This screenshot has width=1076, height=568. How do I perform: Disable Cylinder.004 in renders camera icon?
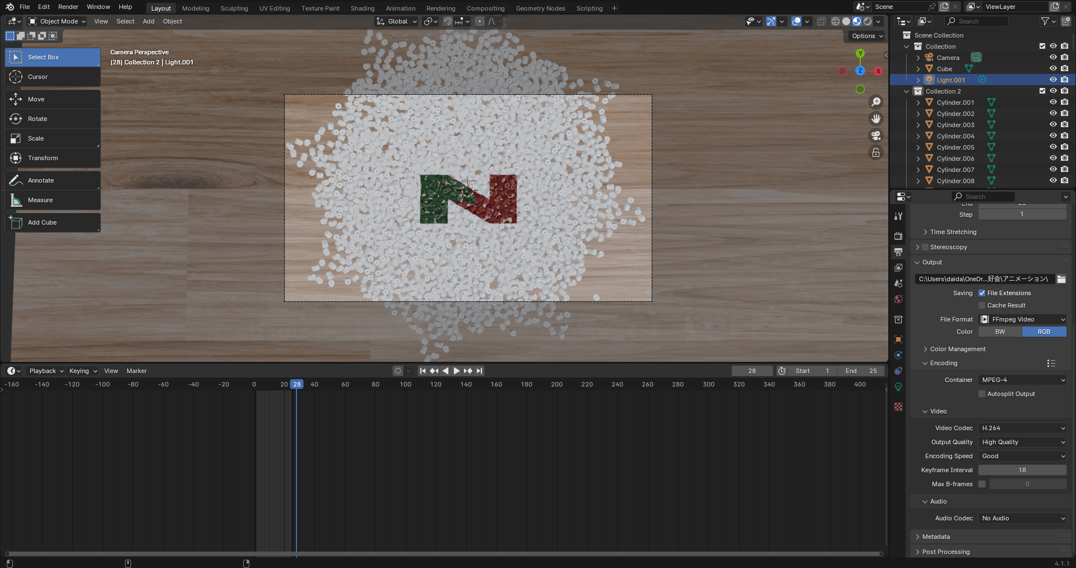pyautogui.click(x=1064, y=136)
